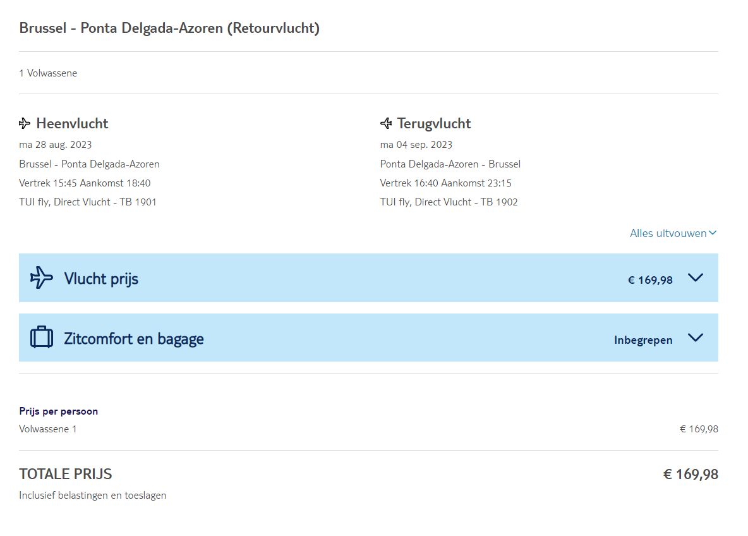Select the Terugvlucht heading
The image size is (748, 536).
(x=434, y=123)
